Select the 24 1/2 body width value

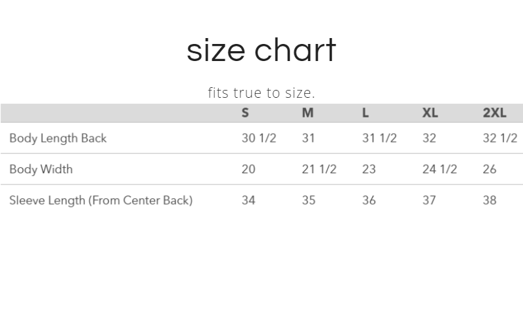(439, 169)
